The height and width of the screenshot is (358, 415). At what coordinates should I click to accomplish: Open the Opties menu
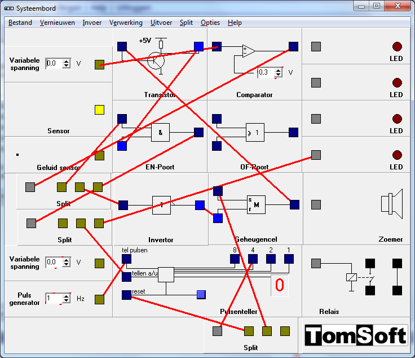tap(210, 23)
